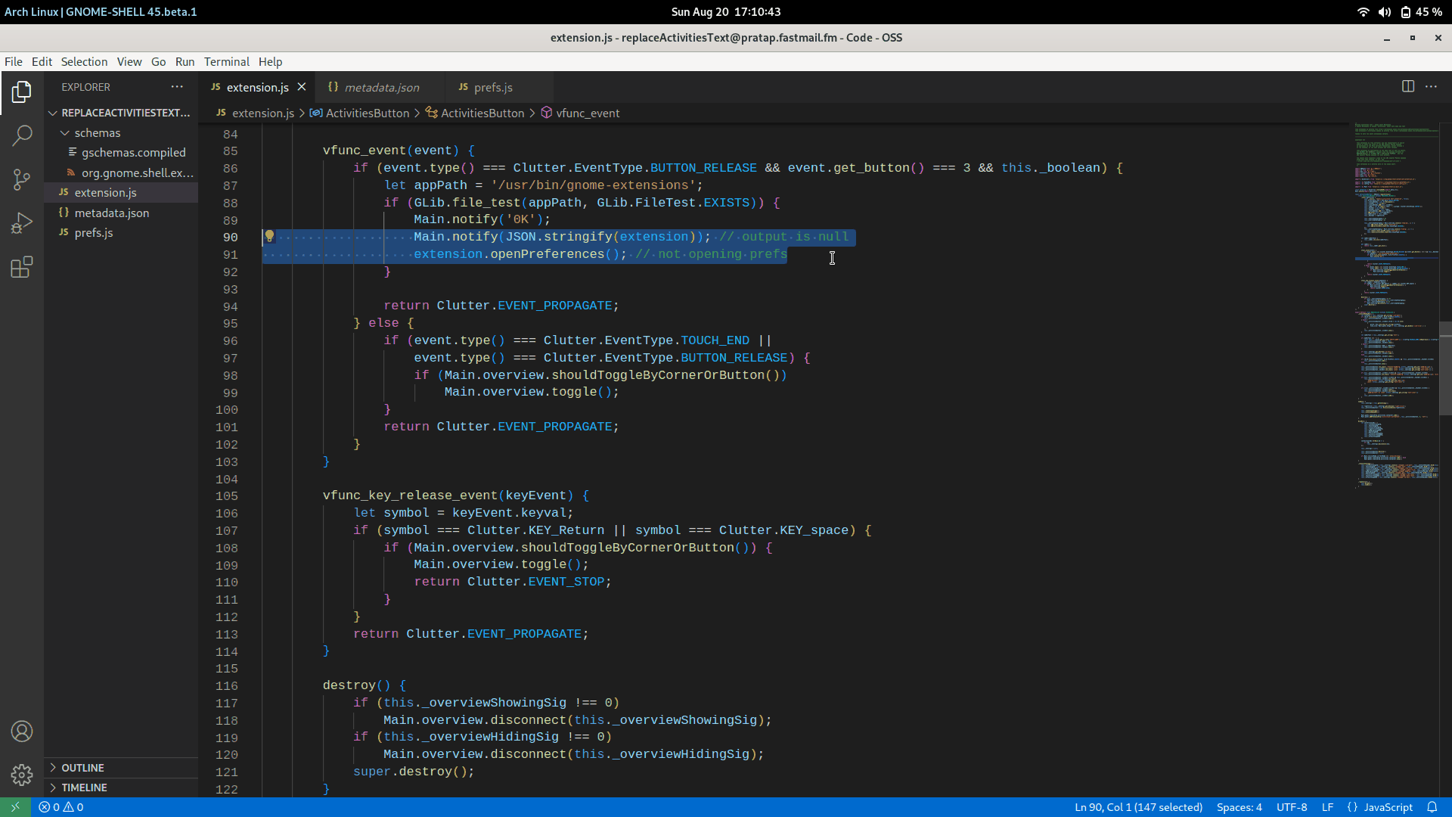Open metadata.json in the Explorer tree
This screenshot has height=817, width=1452.
(x=121, y=213)
